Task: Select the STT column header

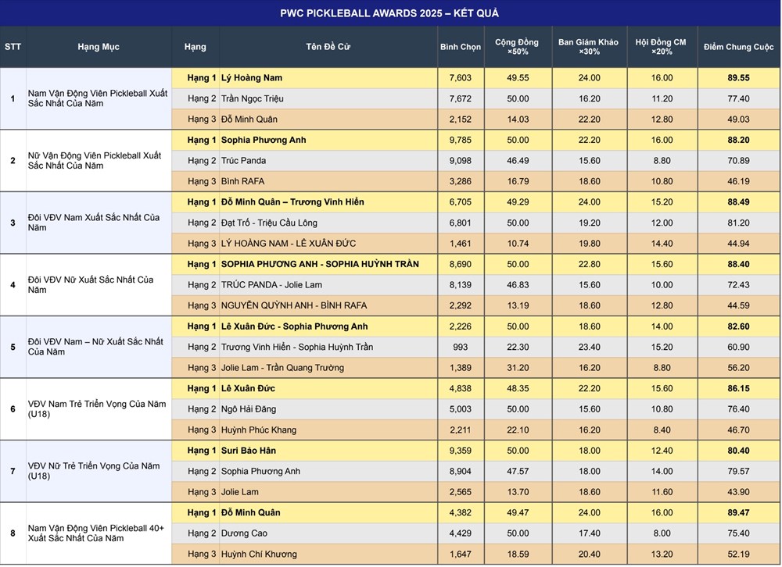Action: pyautogui.click(x=13, y=47)
